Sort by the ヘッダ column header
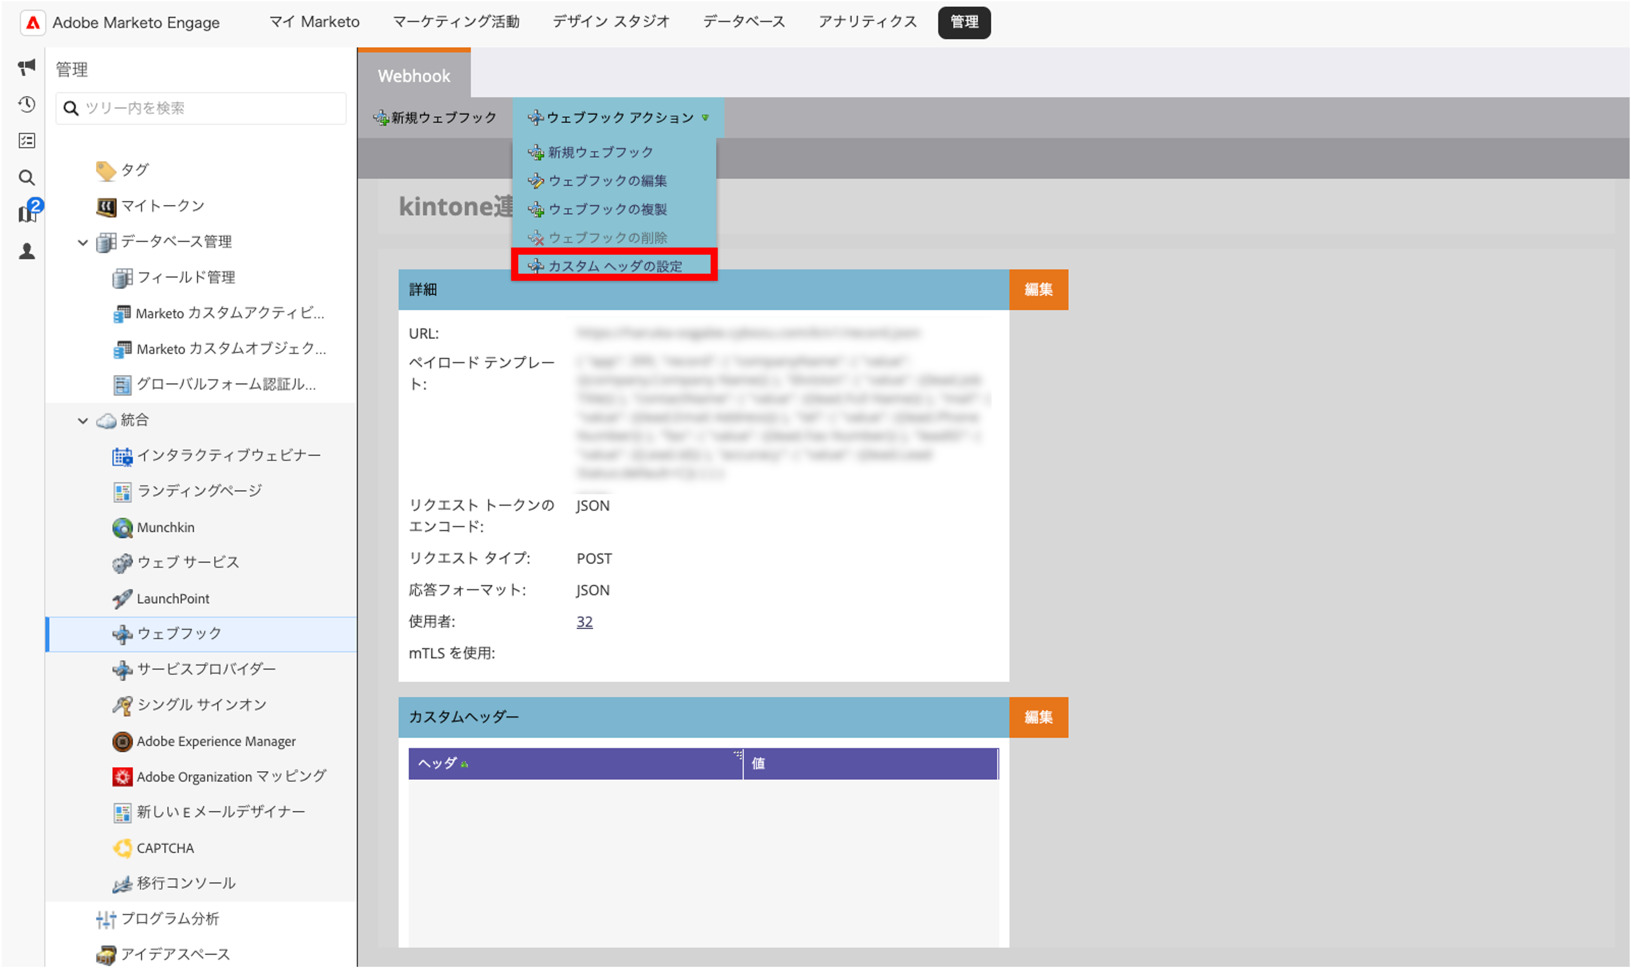1631x968 pixels. tap(575, 764)
